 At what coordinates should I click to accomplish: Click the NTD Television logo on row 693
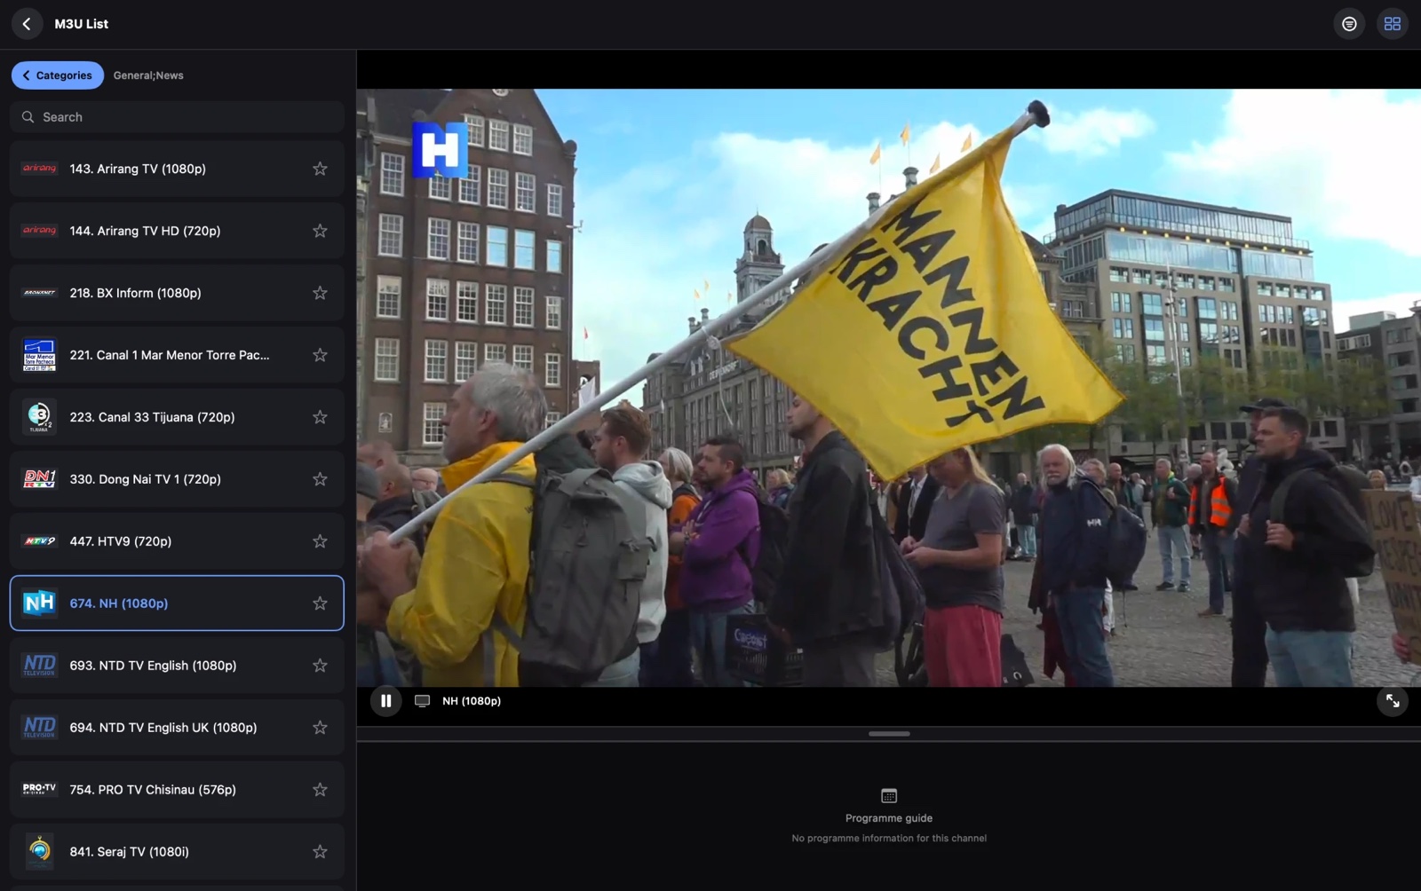(39, 666)
